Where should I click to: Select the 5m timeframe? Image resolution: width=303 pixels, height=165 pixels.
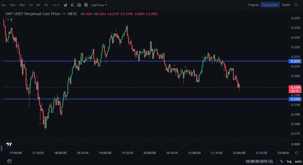coord(4,5)
